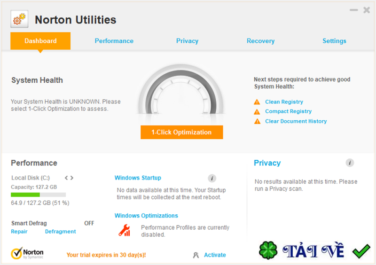Click the Activate link

pyautogui.click(x=215, y=255)
